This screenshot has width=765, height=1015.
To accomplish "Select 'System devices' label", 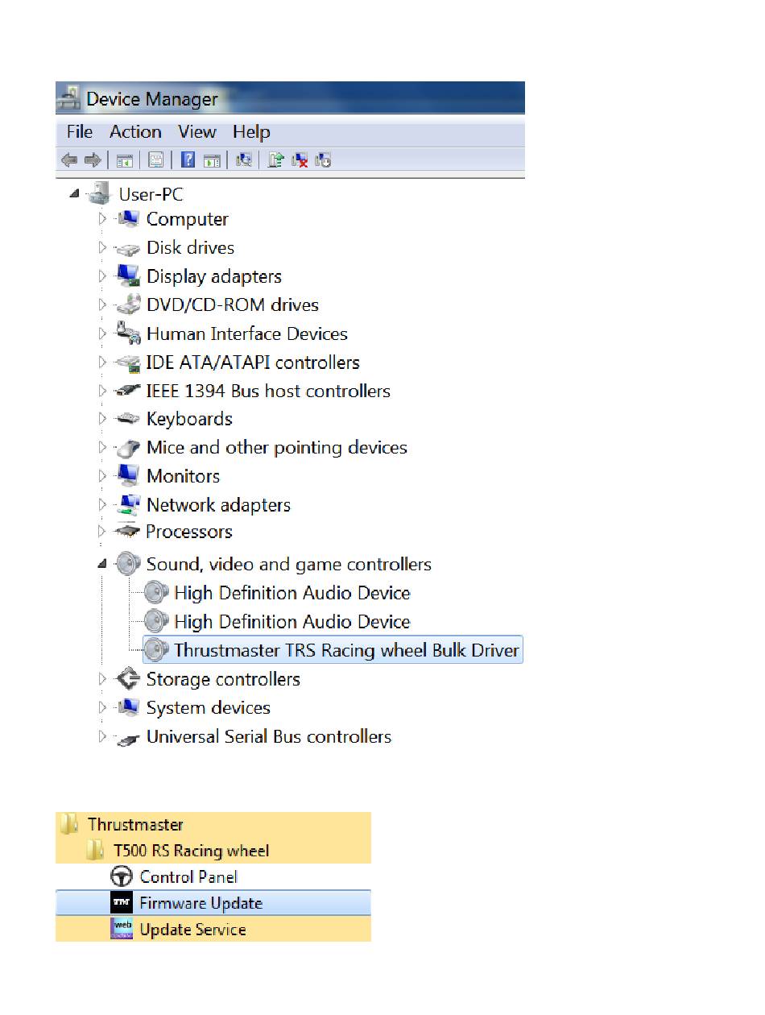I will 209,707.
